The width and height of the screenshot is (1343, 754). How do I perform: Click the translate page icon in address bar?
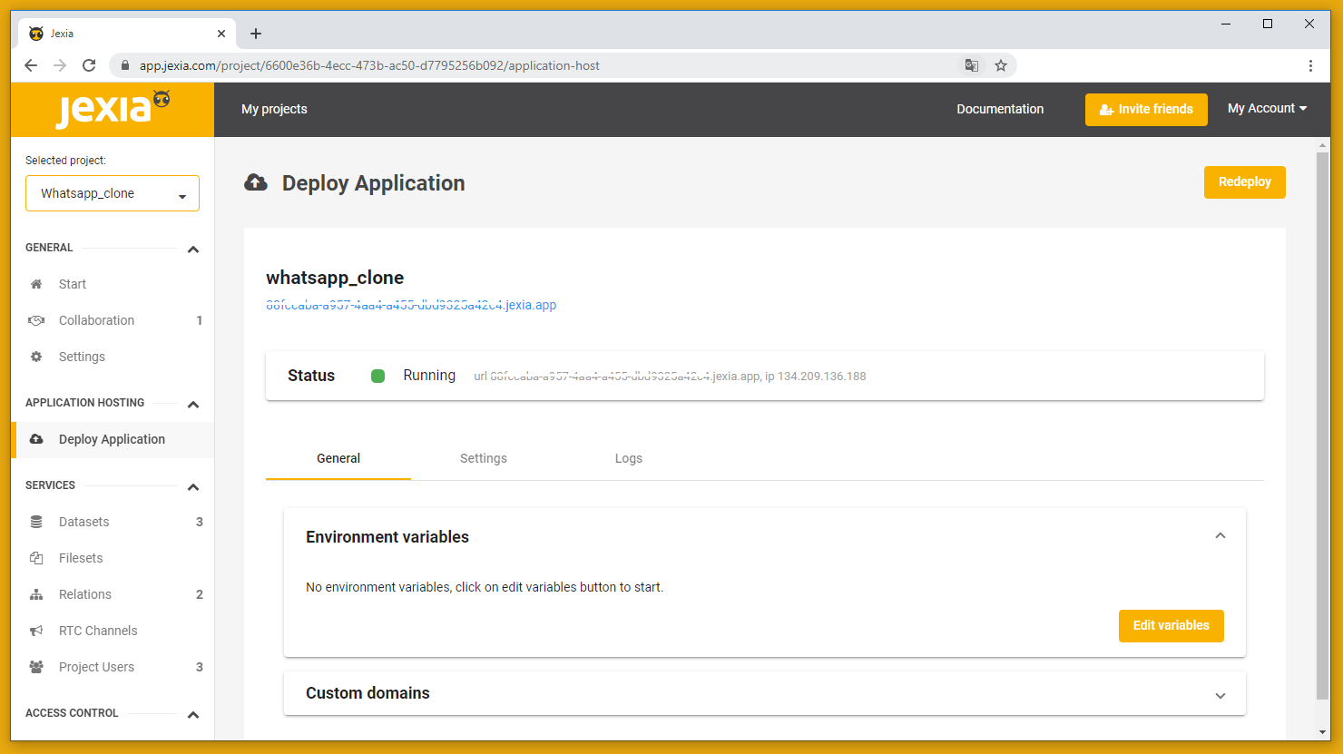pyautogui.click(x=972, y=65)
